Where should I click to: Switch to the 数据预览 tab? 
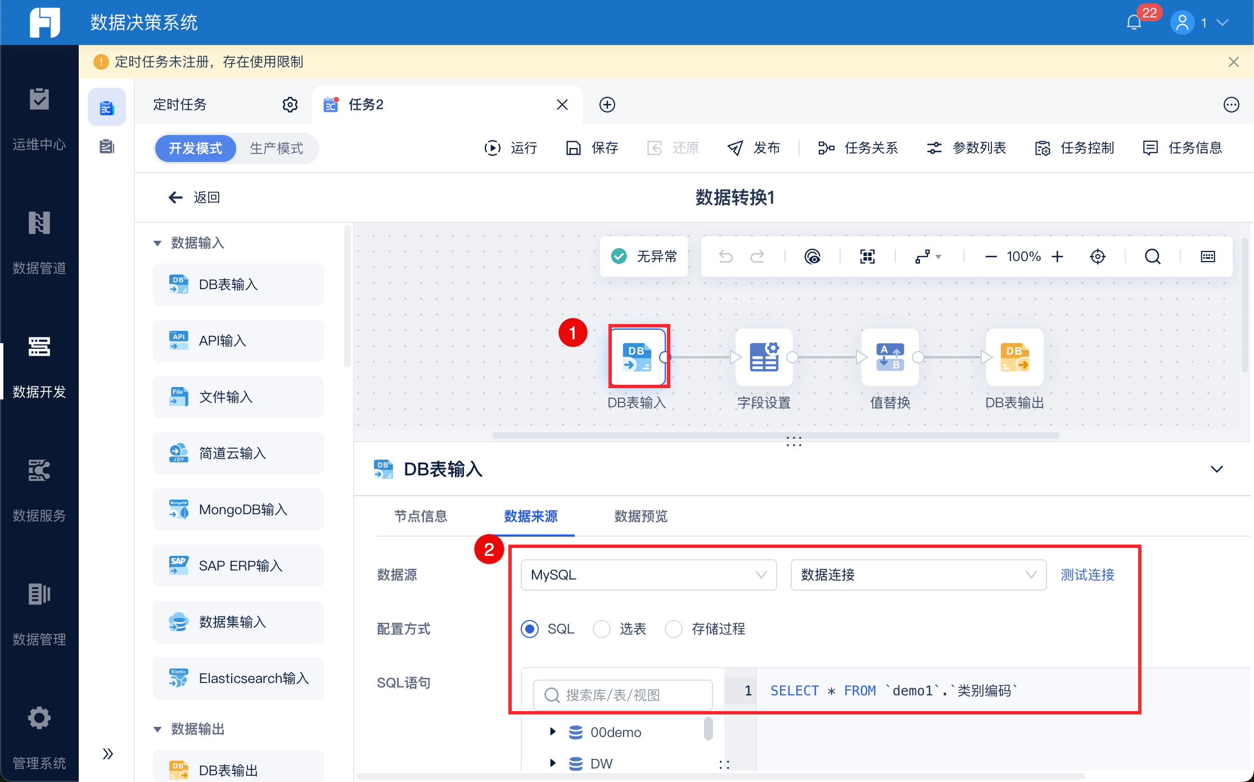tap(640, 516)
